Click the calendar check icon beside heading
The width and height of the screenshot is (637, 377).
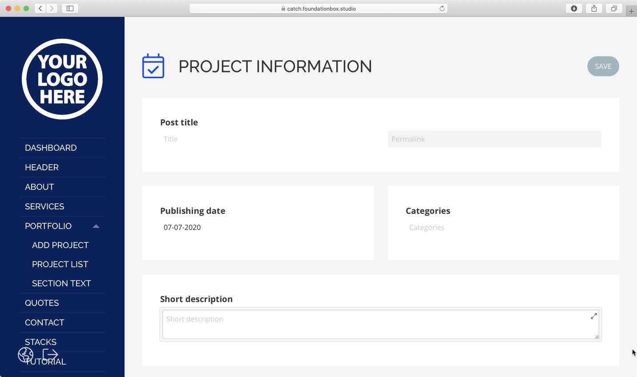(x=153, y=66)
